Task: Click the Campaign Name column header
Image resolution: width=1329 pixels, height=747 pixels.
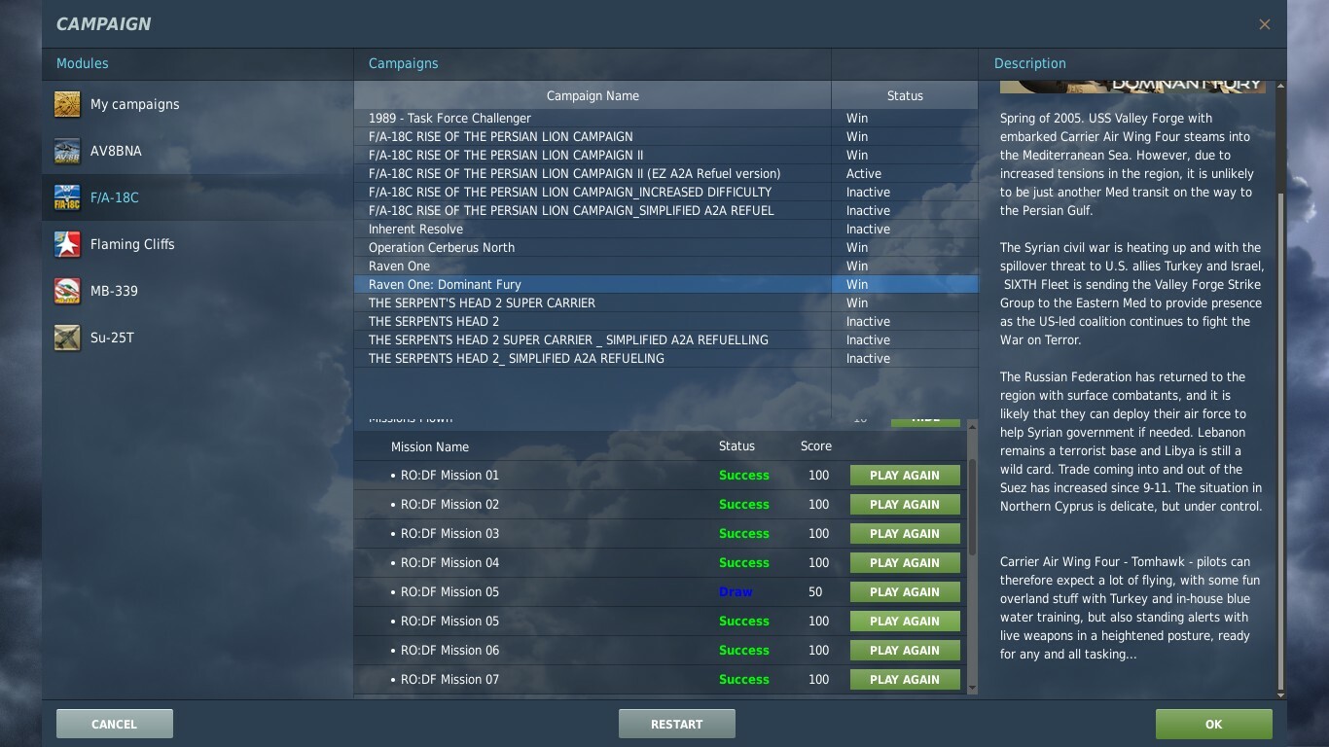Action: 593,95
